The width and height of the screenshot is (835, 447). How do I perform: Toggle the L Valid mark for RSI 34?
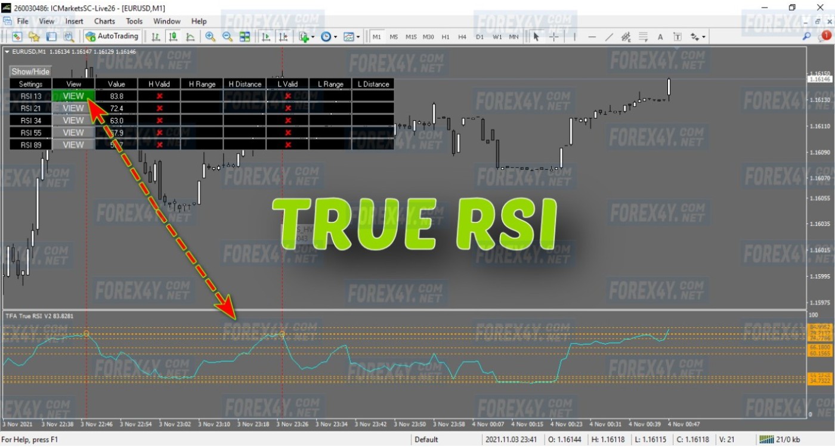click(x=288, y=120)
